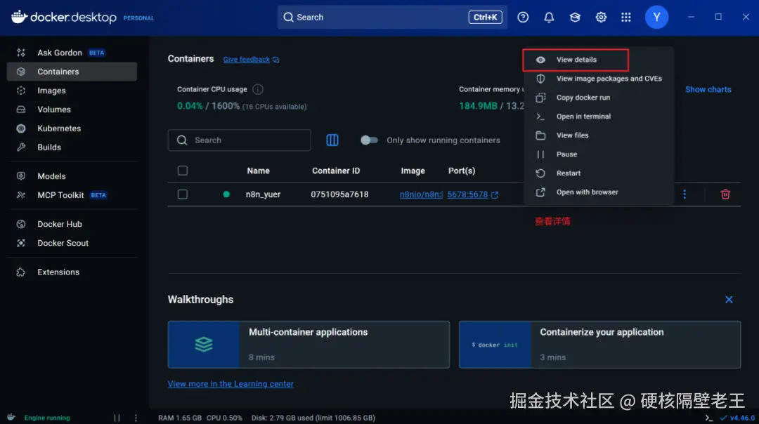Sort by the Container ID column header
Viewport: 759px width, 424px height.
click(336, 171)
